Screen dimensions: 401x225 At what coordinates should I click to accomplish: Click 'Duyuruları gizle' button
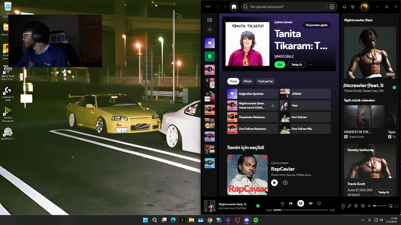(x=316, y=25)
